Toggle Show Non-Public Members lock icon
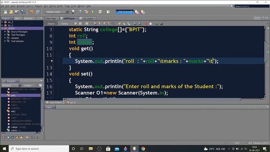The height and width of the screenshot is (152, 270). click(17, 137)
